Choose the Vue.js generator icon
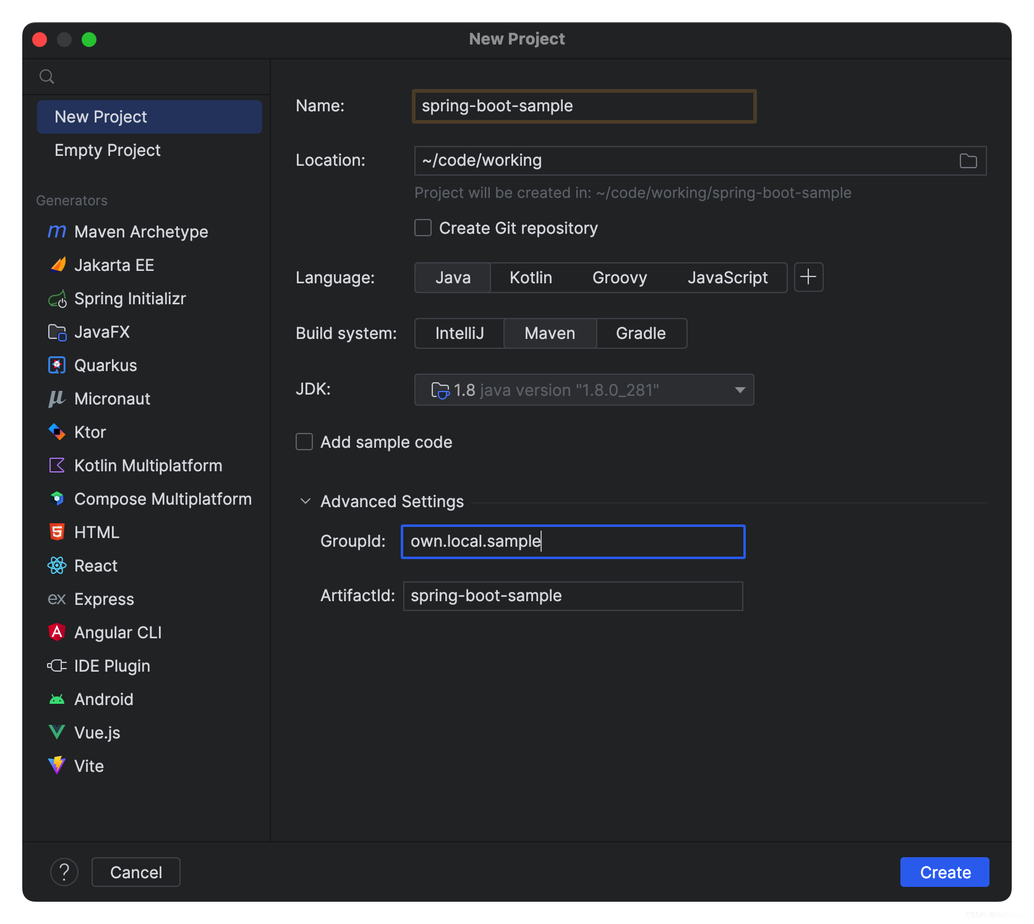1034x924 pixels. (x=57, y=733)
